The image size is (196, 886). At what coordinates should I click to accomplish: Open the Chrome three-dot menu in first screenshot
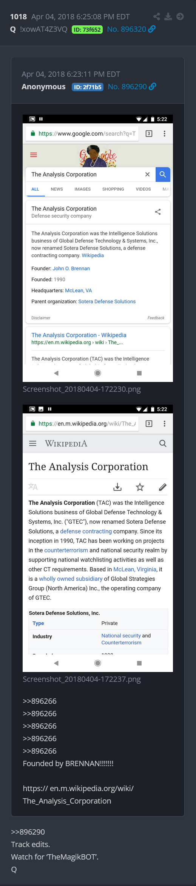[x=164, y=133]
